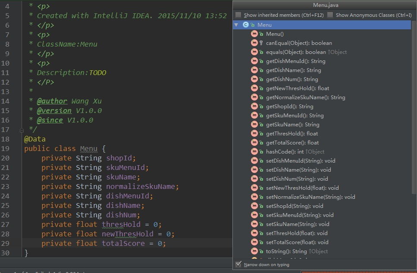Click the thresHold field in editor
The width and height of the screenshot is (417, 273).
[121, 224]
